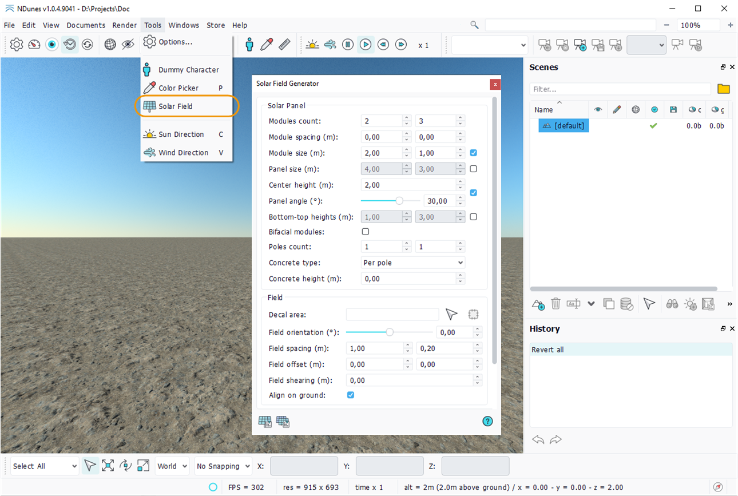
Task: Check the Panel size checkbox
Action: (x=473, y=169)
